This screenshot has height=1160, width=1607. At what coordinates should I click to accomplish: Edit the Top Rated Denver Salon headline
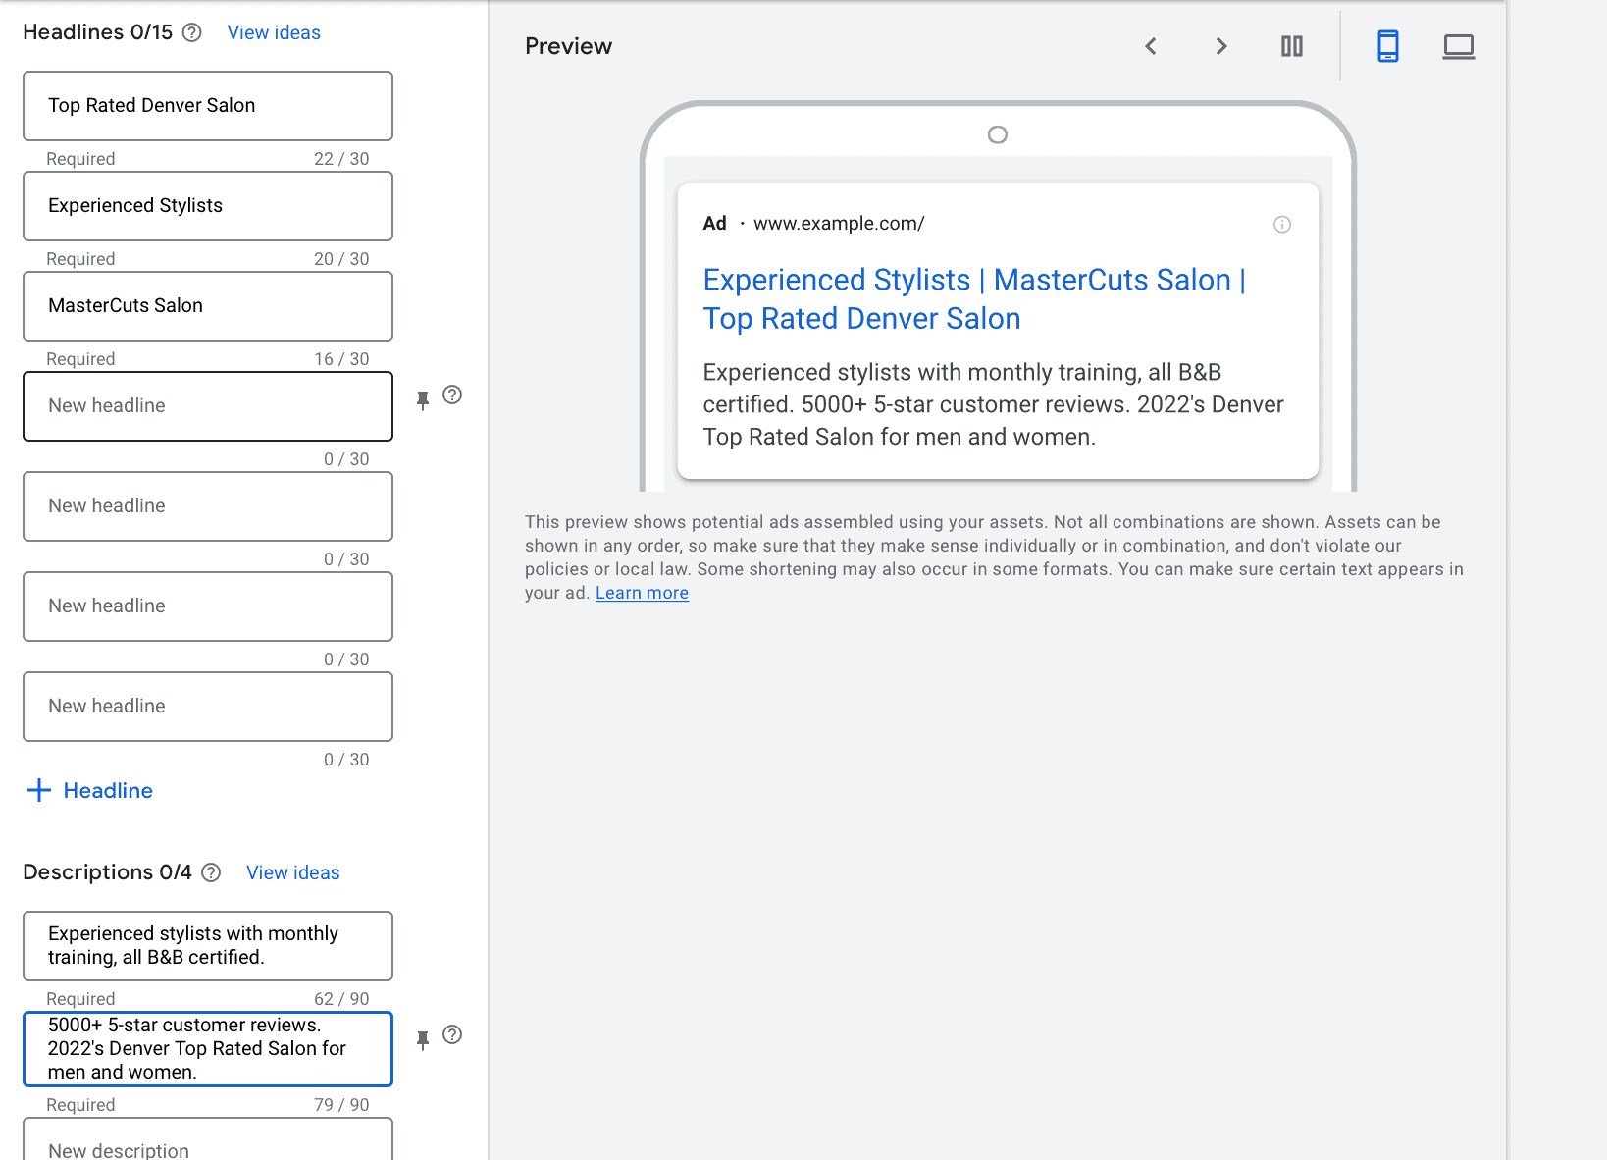pos(208,106)
